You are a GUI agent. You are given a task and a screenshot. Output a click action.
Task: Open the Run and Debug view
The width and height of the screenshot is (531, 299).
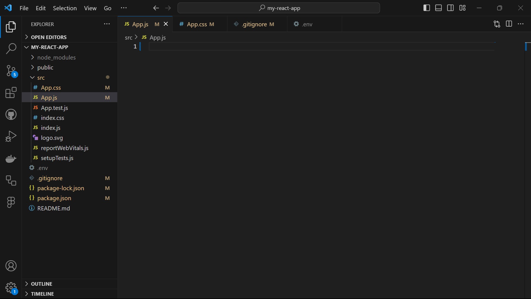click(x=11, y=136)
